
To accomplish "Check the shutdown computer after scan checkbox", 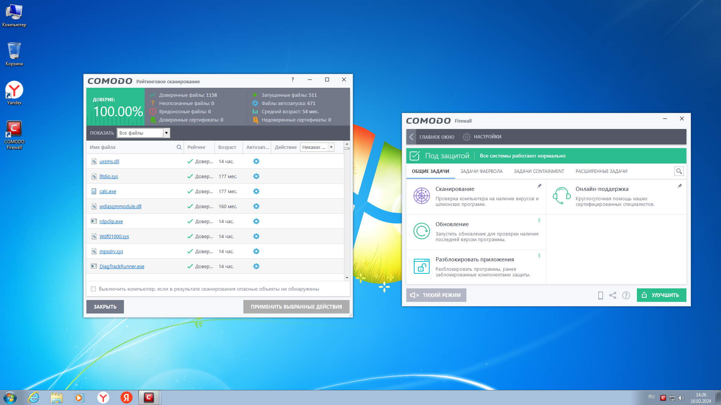I will click(x=93, y=289).
